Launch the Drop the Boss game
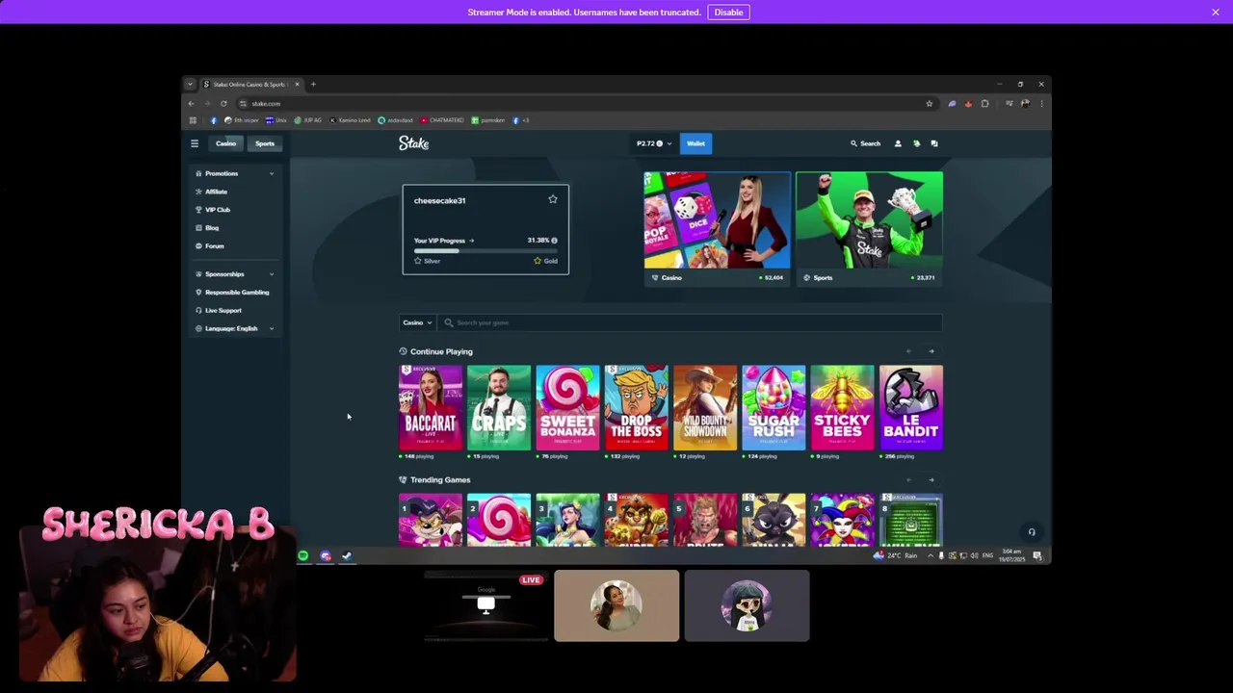This screenshot has height=693, width=1233. (637, 407)
